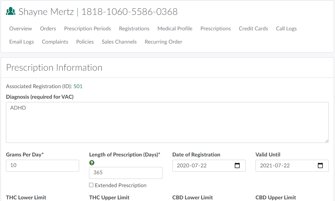Viewport: 335px width, 201px height.
Task: Select the Prescriptions tab
Action: tap(216, 29)
